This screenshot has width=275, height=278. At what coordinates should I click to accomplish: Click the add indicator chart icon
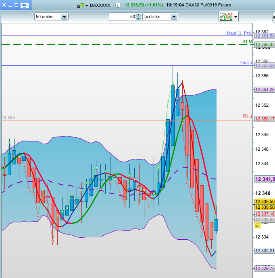226,17
